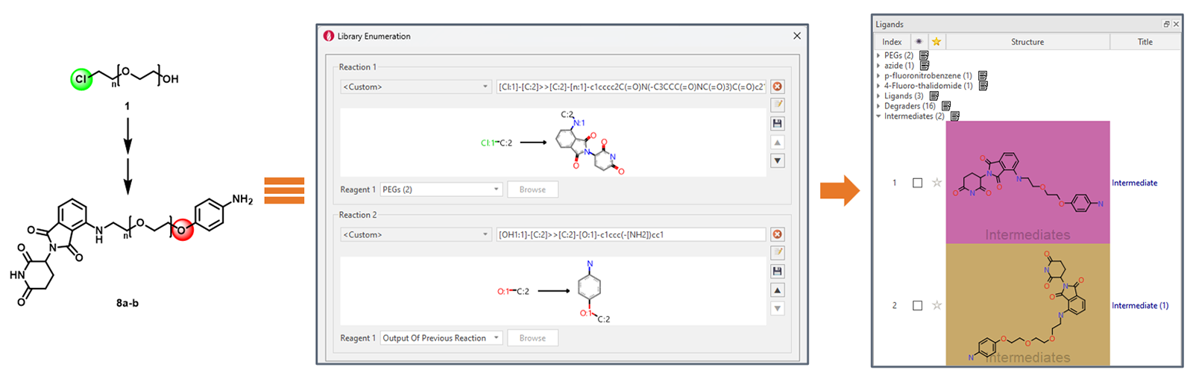1193x379 pixels.
Task: Open the Reagent 1 'PEGs (2)' dropdown
Action: pos(441,189)
